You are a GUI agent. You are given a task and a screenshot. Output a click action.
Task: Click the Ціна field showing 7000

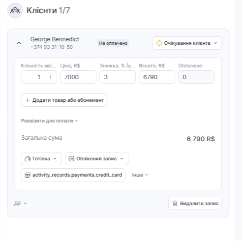click(78, 77)
